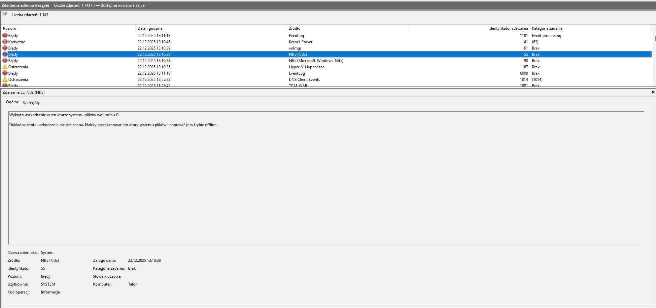The height and width of the screenshot is (308, 656).
Task: Click the warning icon on the DNS Client Events row
Action: 5,79
